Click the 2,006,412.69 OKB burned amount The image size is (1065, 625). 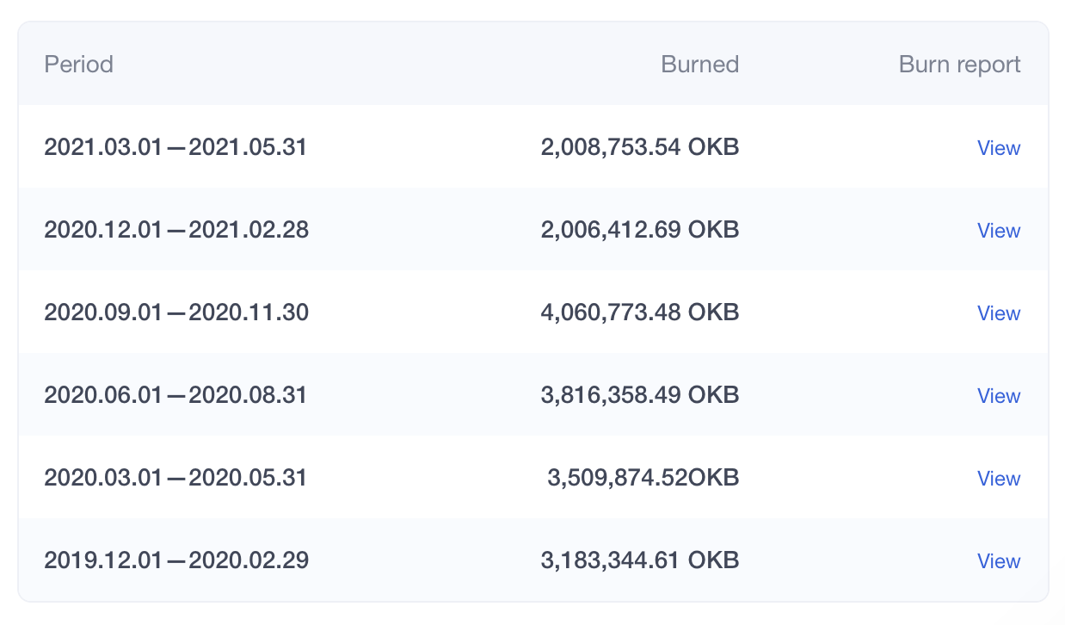point(639,230)
